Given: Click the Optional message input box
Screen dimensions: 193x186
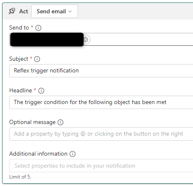Looking at the screenshot, I should (x=101, y=134).
